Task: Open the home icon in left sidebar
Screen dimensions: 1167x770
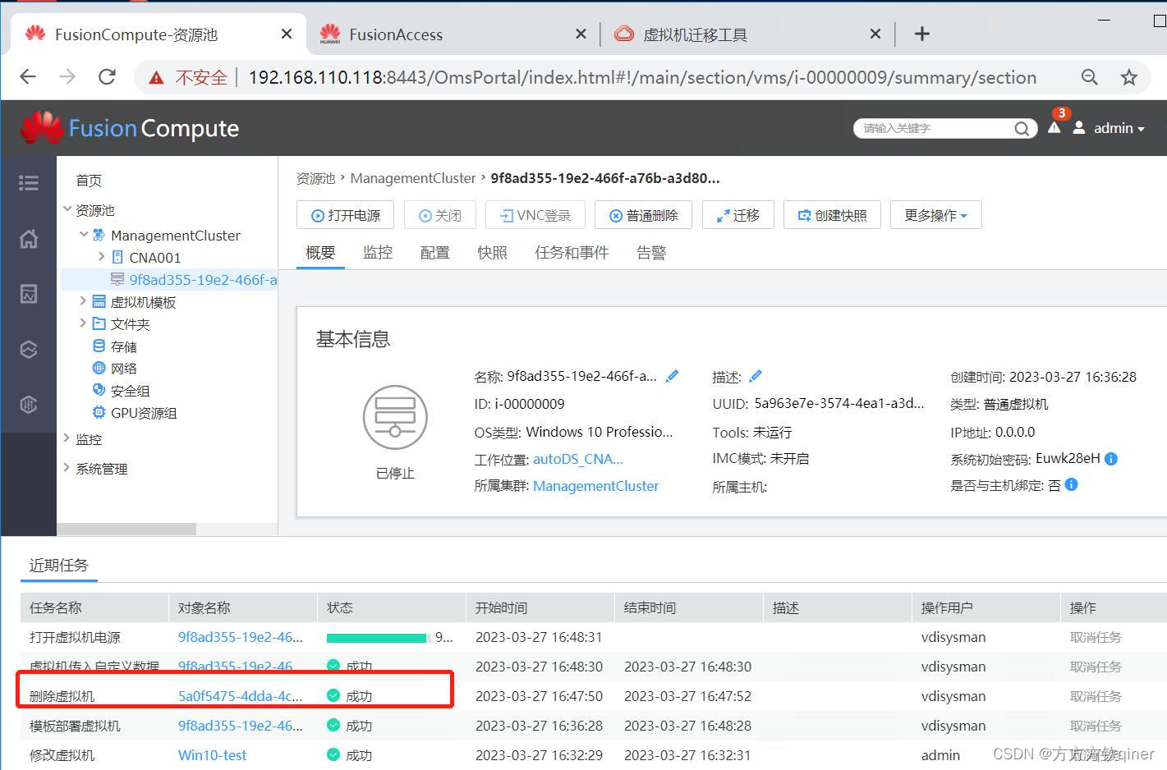Action: 29,239
